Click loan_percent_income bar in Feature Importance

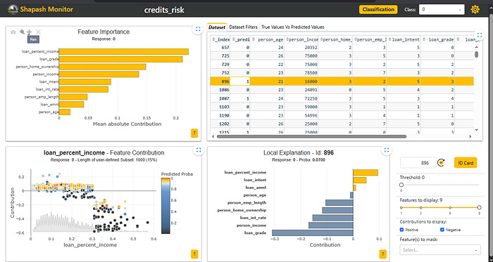pos(124,52)
